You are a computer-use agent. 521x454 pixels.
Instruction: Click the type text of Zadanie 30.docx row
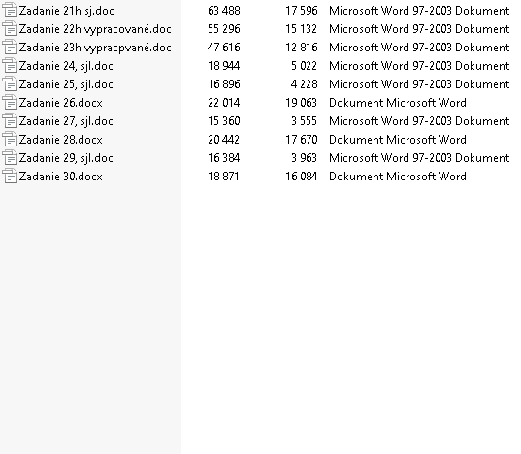(x=398, y=177)
